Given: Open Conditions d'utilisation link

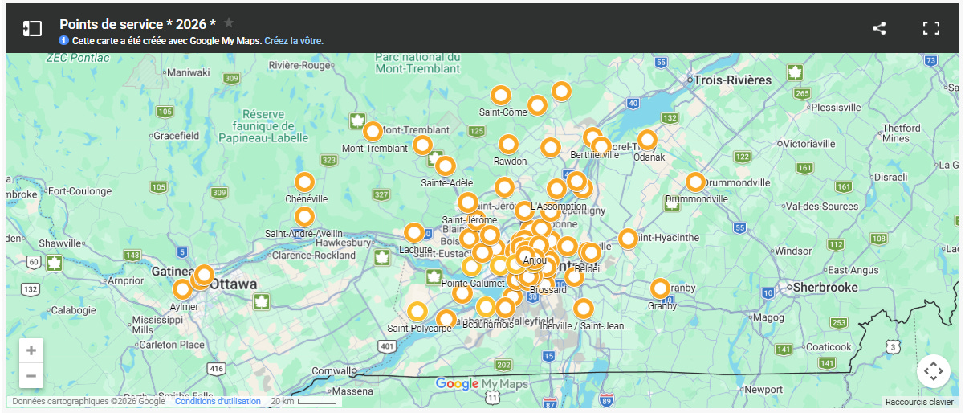Looking at the screenshot, I should click(218, 401).
